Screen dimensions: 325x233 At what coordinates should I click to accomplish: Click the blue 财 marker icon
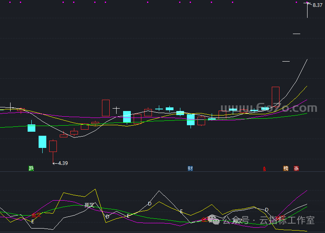point(190,168)
